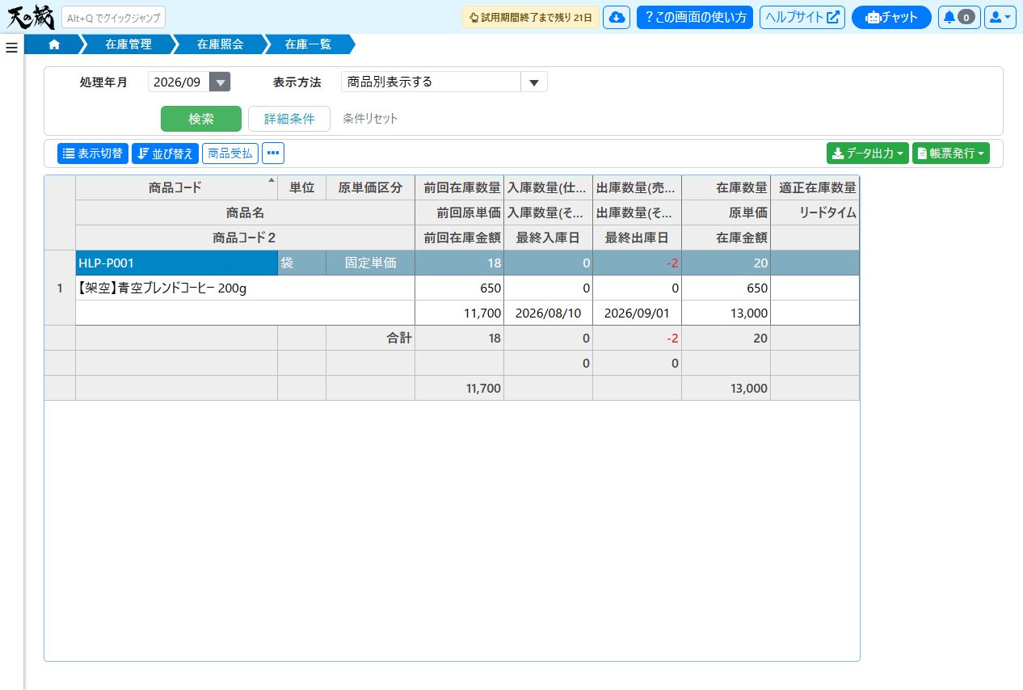Select product name 青空ブレンドコーヒー 200g

245,288
